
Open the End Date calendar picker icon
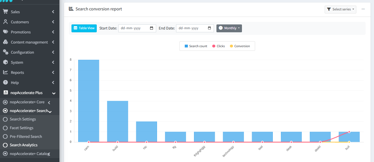tap(209, 28)
